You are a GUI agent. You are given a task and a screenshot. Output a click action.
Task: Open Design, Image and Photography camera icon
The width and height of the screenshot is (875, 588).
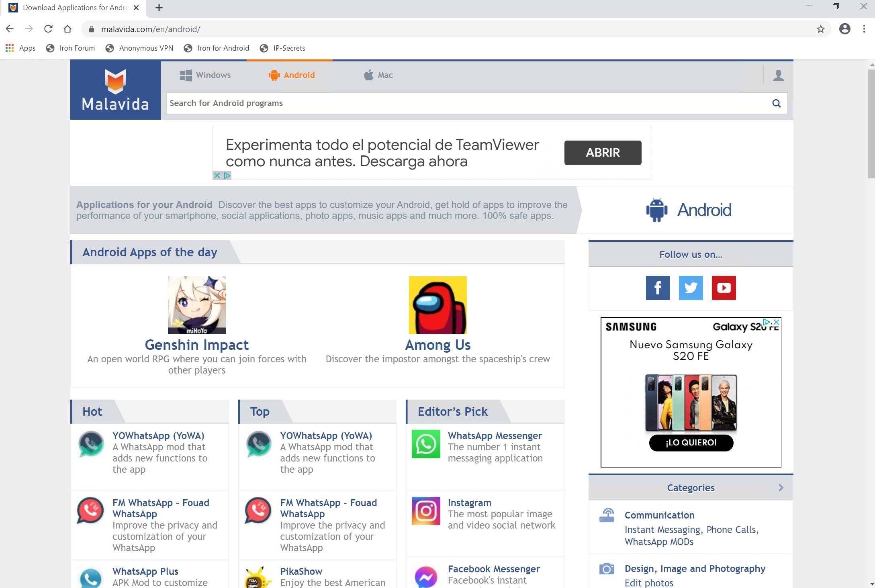(x=607, y=569)
